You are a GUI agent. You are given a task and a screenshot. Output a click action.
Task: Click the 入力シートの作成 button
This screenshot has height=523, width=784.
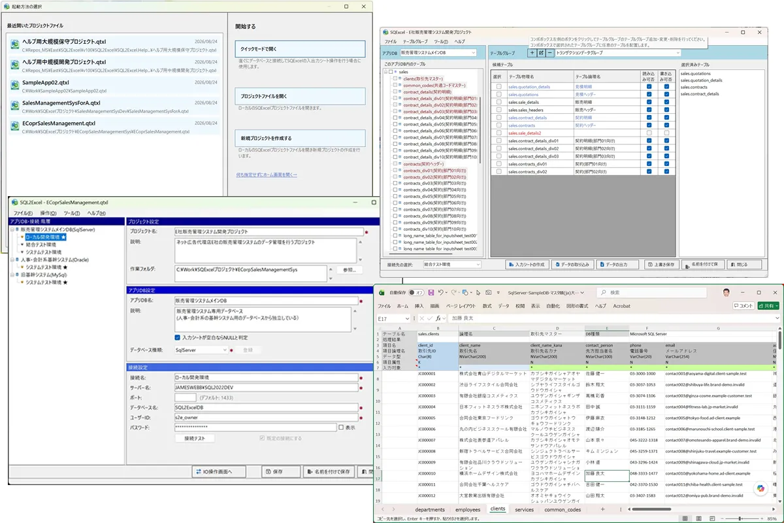pyautogui.click(x=526, y=264)
